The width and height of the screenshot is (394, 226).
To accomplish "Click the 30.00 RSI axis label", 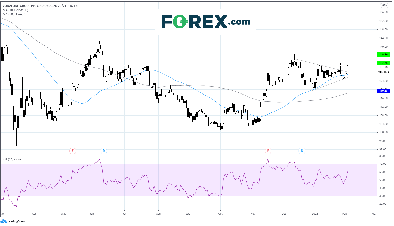I will pyautogui.click(x=383, y=196).
